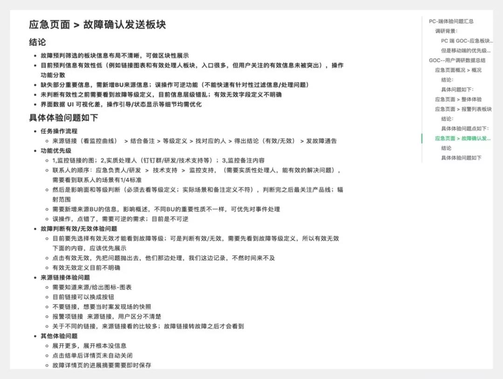Click line '报警项链接 来源链接，用户区分不清楚'
The image size is (503, 379).
107,317
